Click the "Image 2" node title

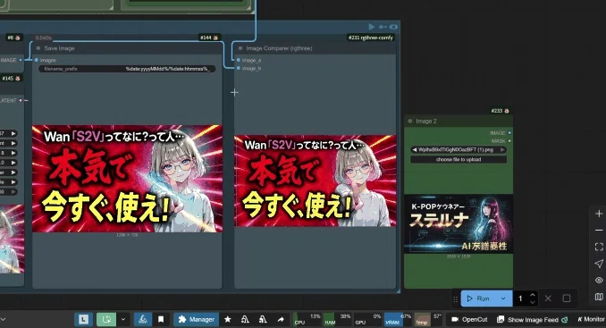(x=426, y=121)
